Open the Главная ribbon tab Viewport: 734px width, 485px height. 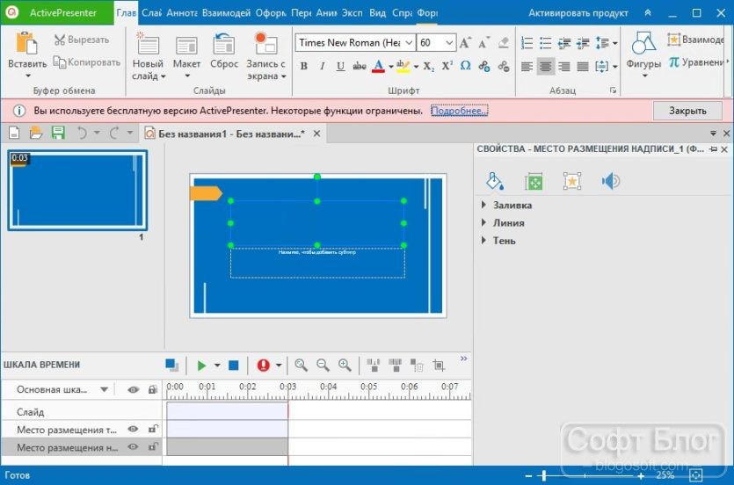pos(126,13)
